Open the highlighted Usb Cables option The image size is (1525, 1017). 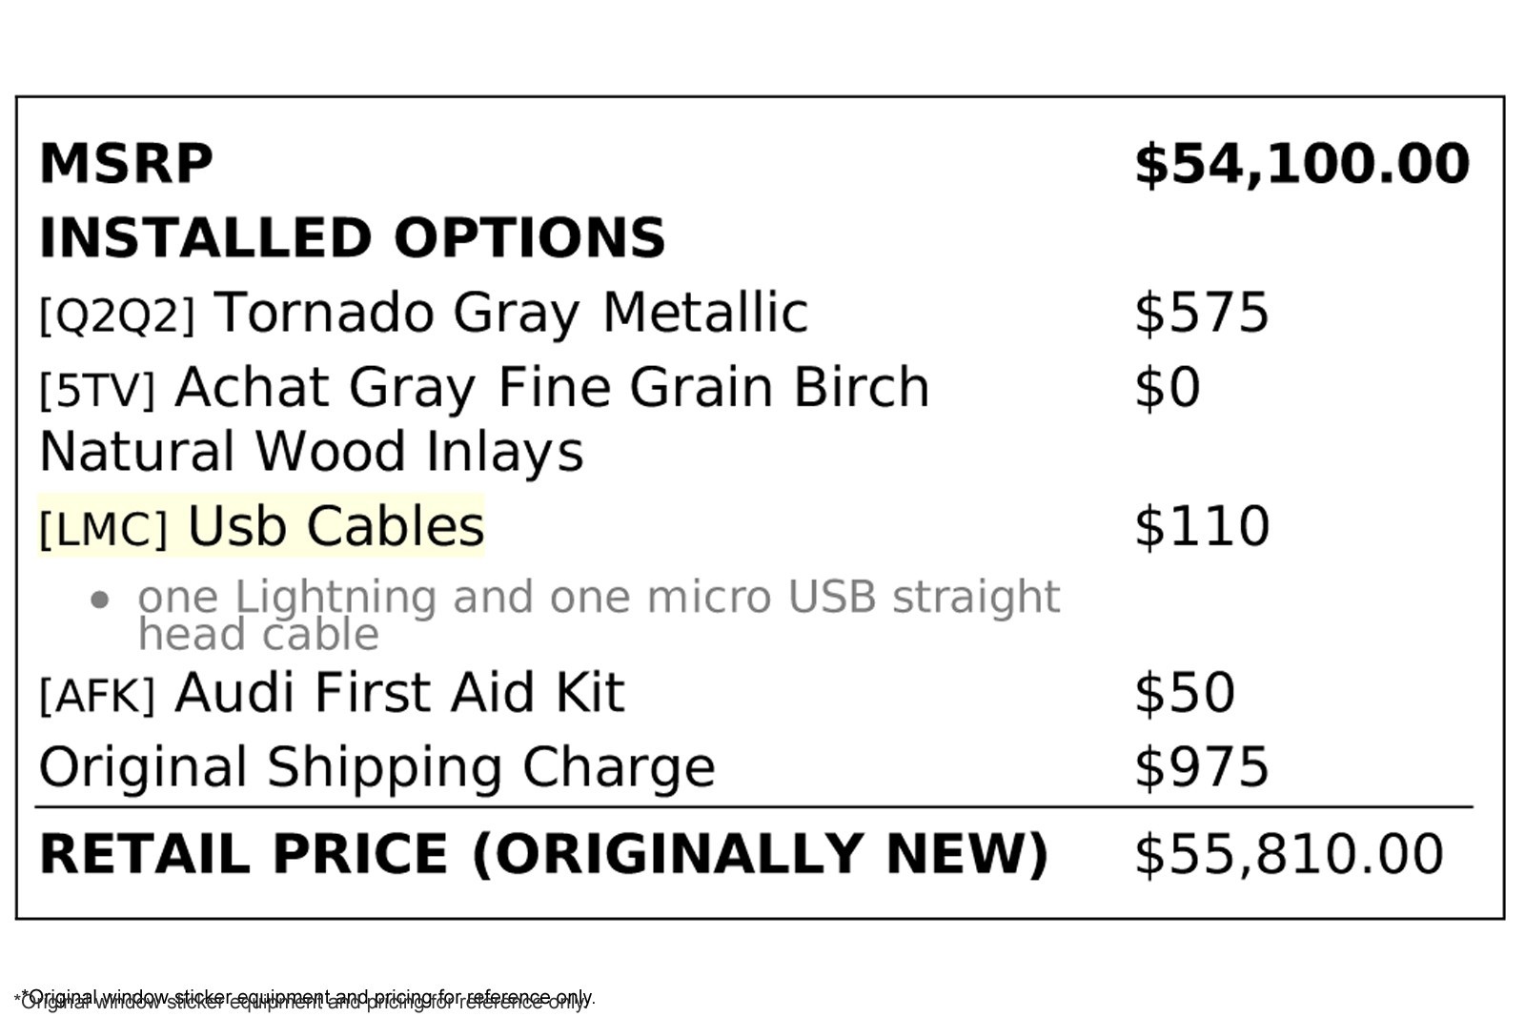coord(335,526)
